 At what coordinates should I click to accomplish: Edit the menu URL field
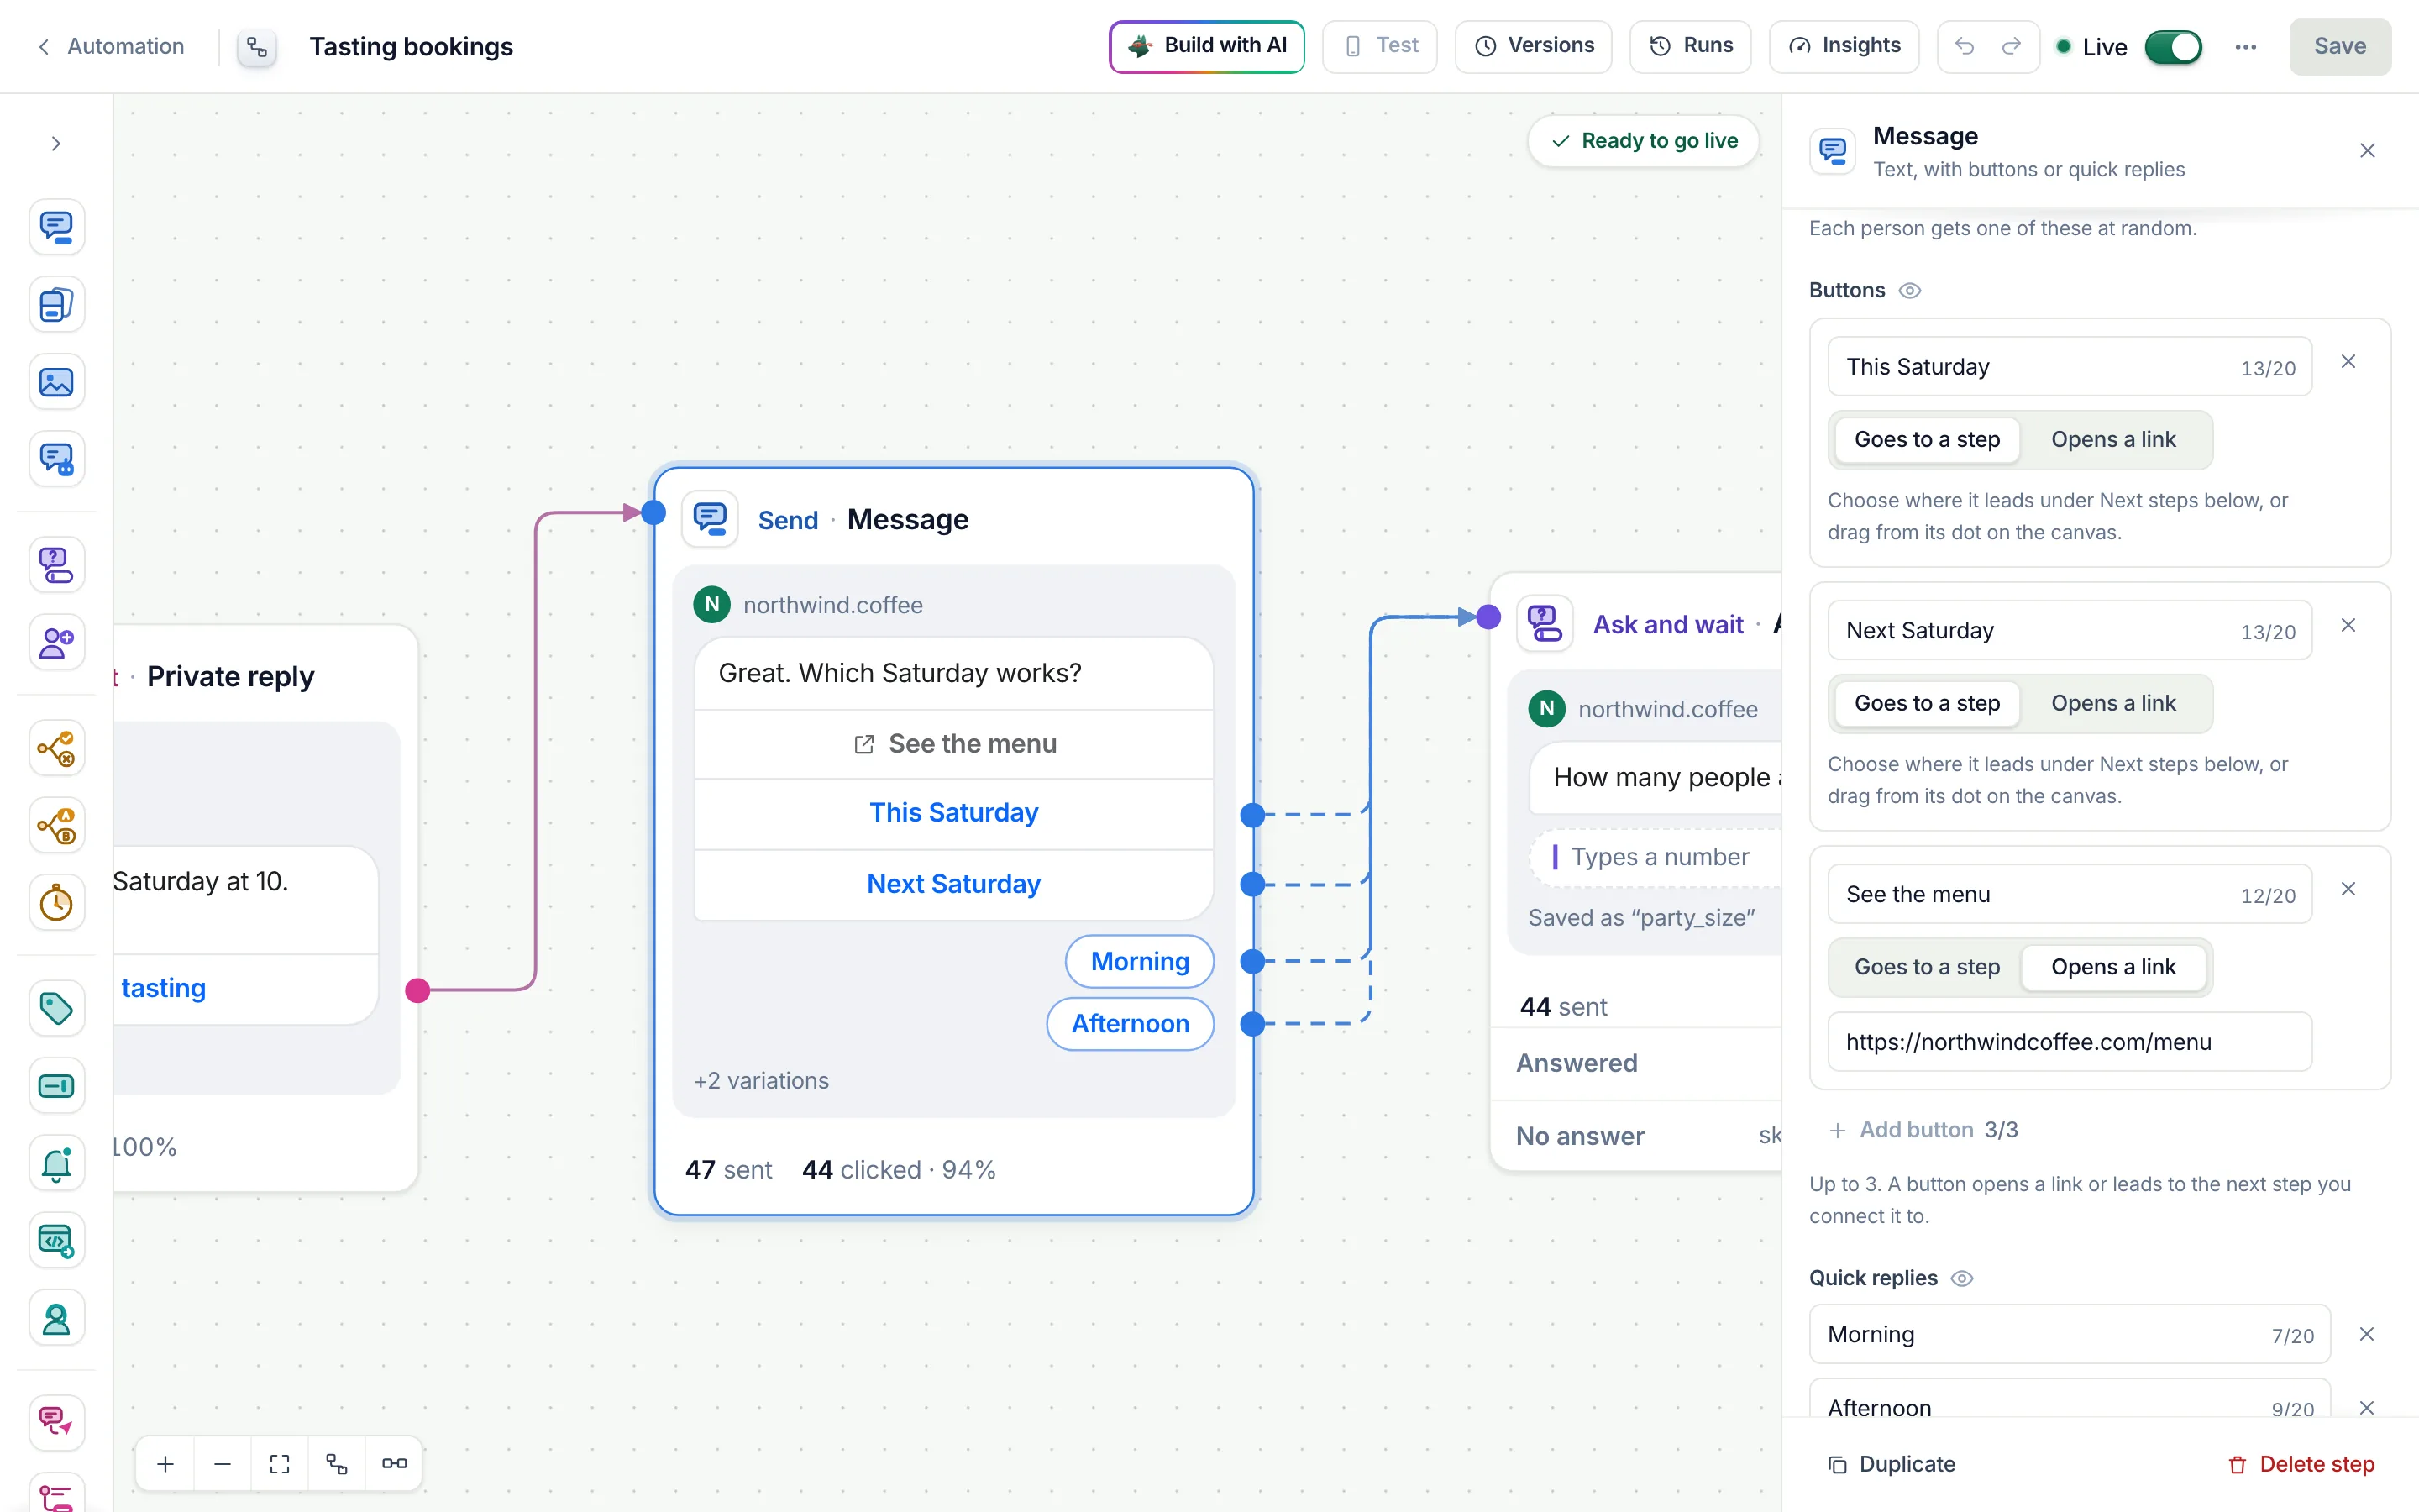coord(2069,1042)
